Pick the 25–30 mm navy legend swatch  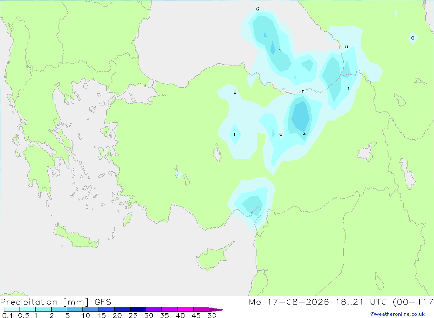pos(138,309)
